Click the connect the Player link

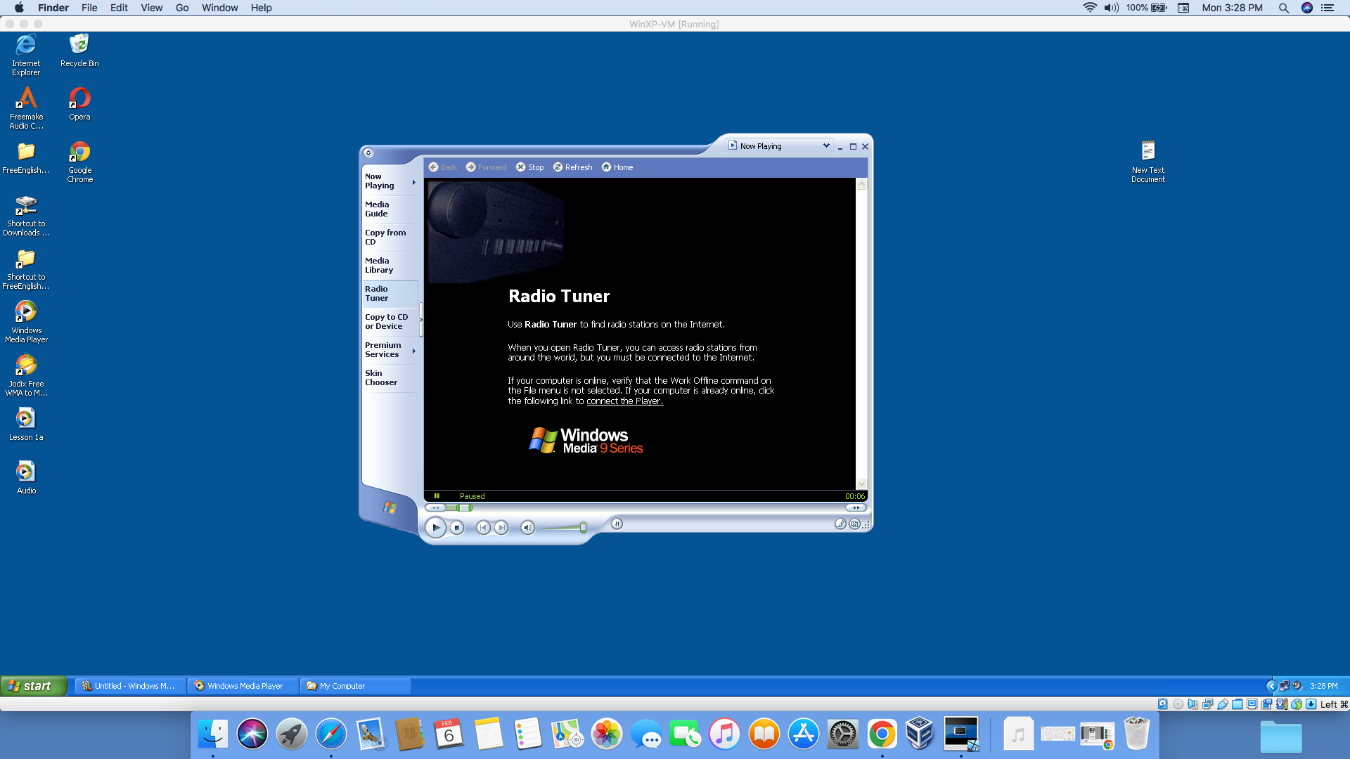[x=624, y=401]
